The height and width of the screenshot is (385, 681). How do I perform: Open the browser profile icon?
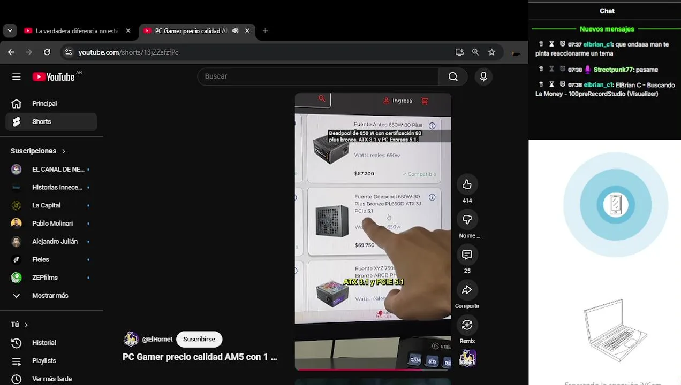click(x=516, y=52)
